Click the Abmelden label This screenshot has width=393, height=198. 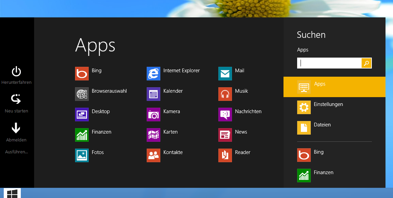pos(16,140)
